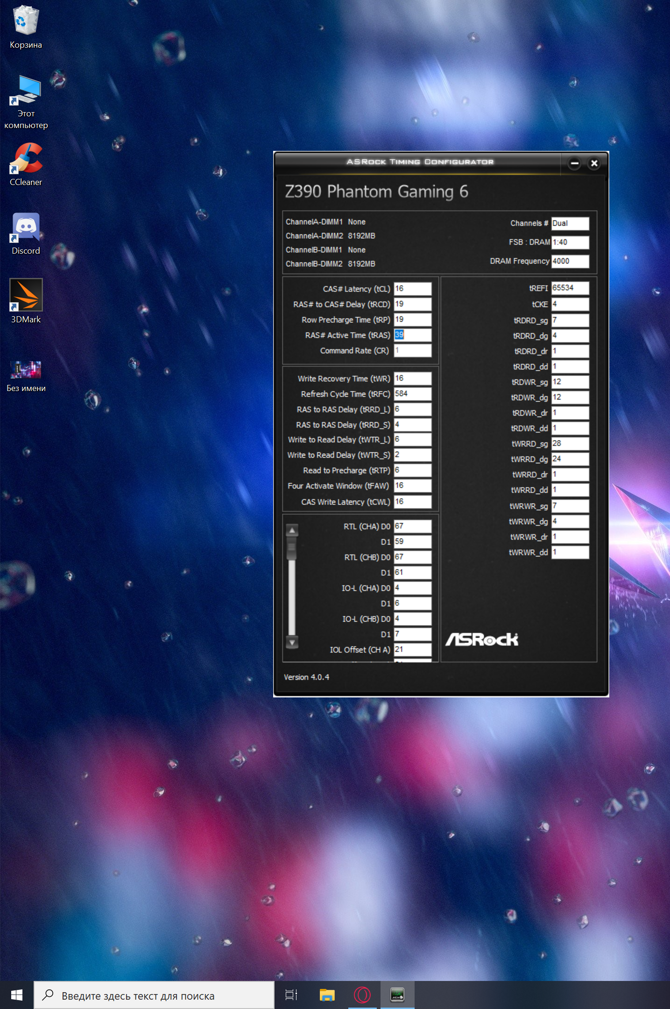Viewport: 670px width, 1009px height.
Task: Select the Timing Configurator taskbar icon
Action: coord(397,995)
